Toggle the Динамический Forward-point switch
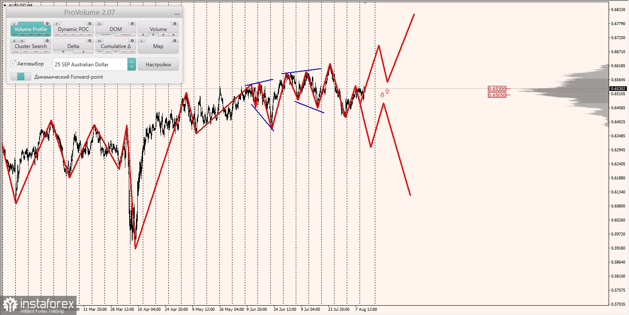 [21, 77]
